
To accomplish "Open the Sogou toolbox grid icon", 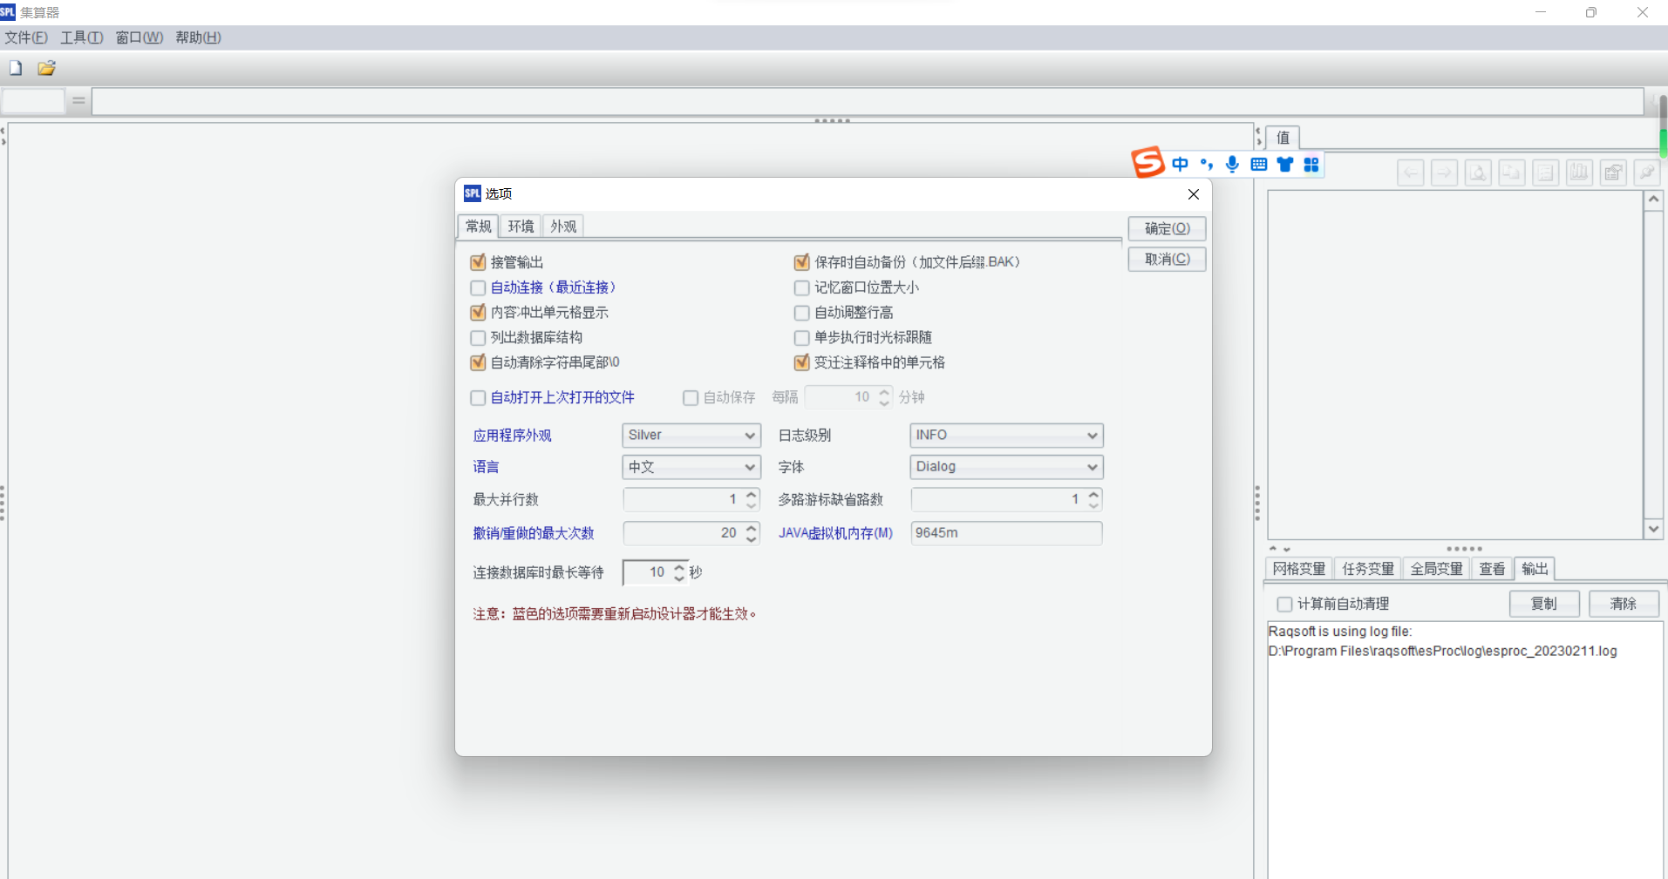I will 1311,164.
